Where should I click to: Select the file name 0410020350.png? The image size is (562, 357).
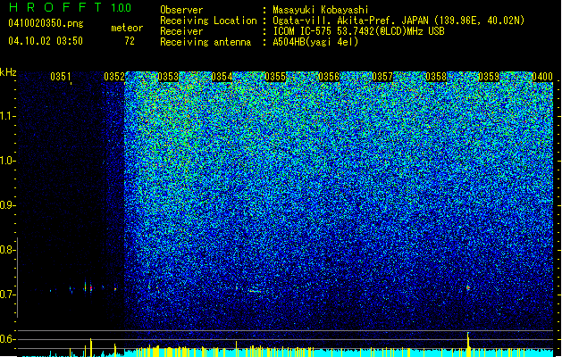pos(46,23)
